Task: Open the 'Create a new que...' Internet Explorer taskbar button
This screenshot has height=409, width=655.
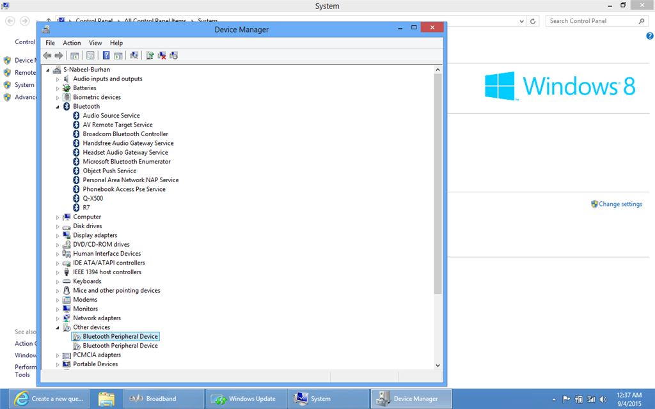Action: [x=49, y=399]
